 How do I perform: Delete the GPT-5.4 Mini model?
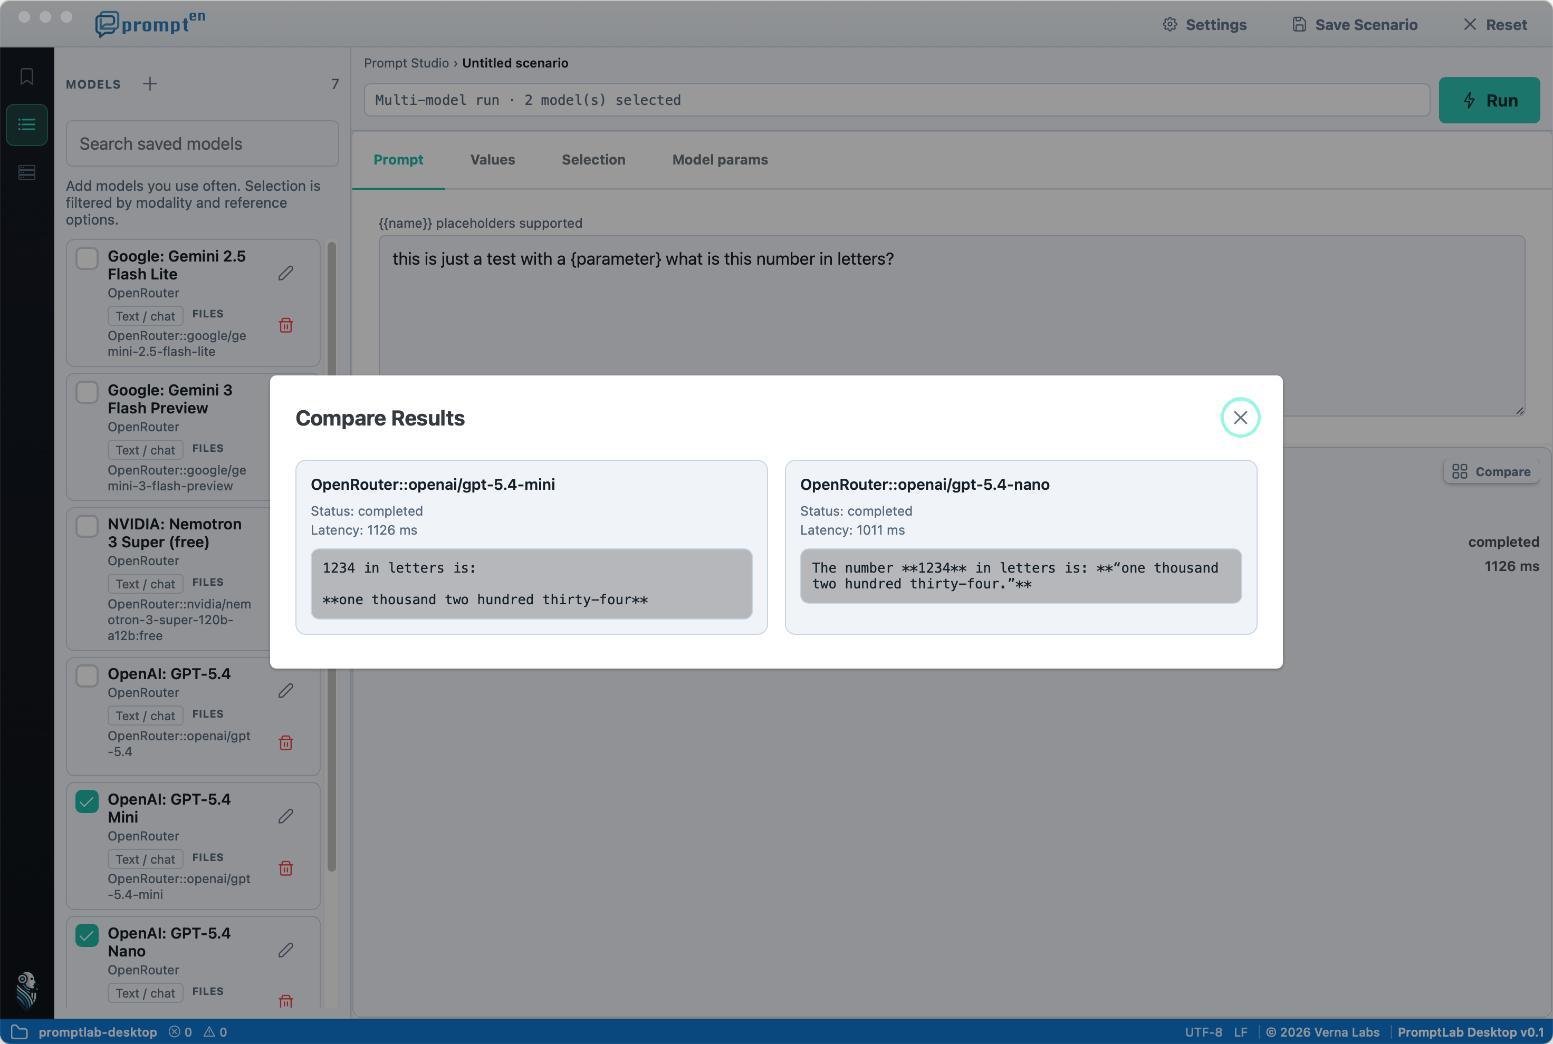286,868
